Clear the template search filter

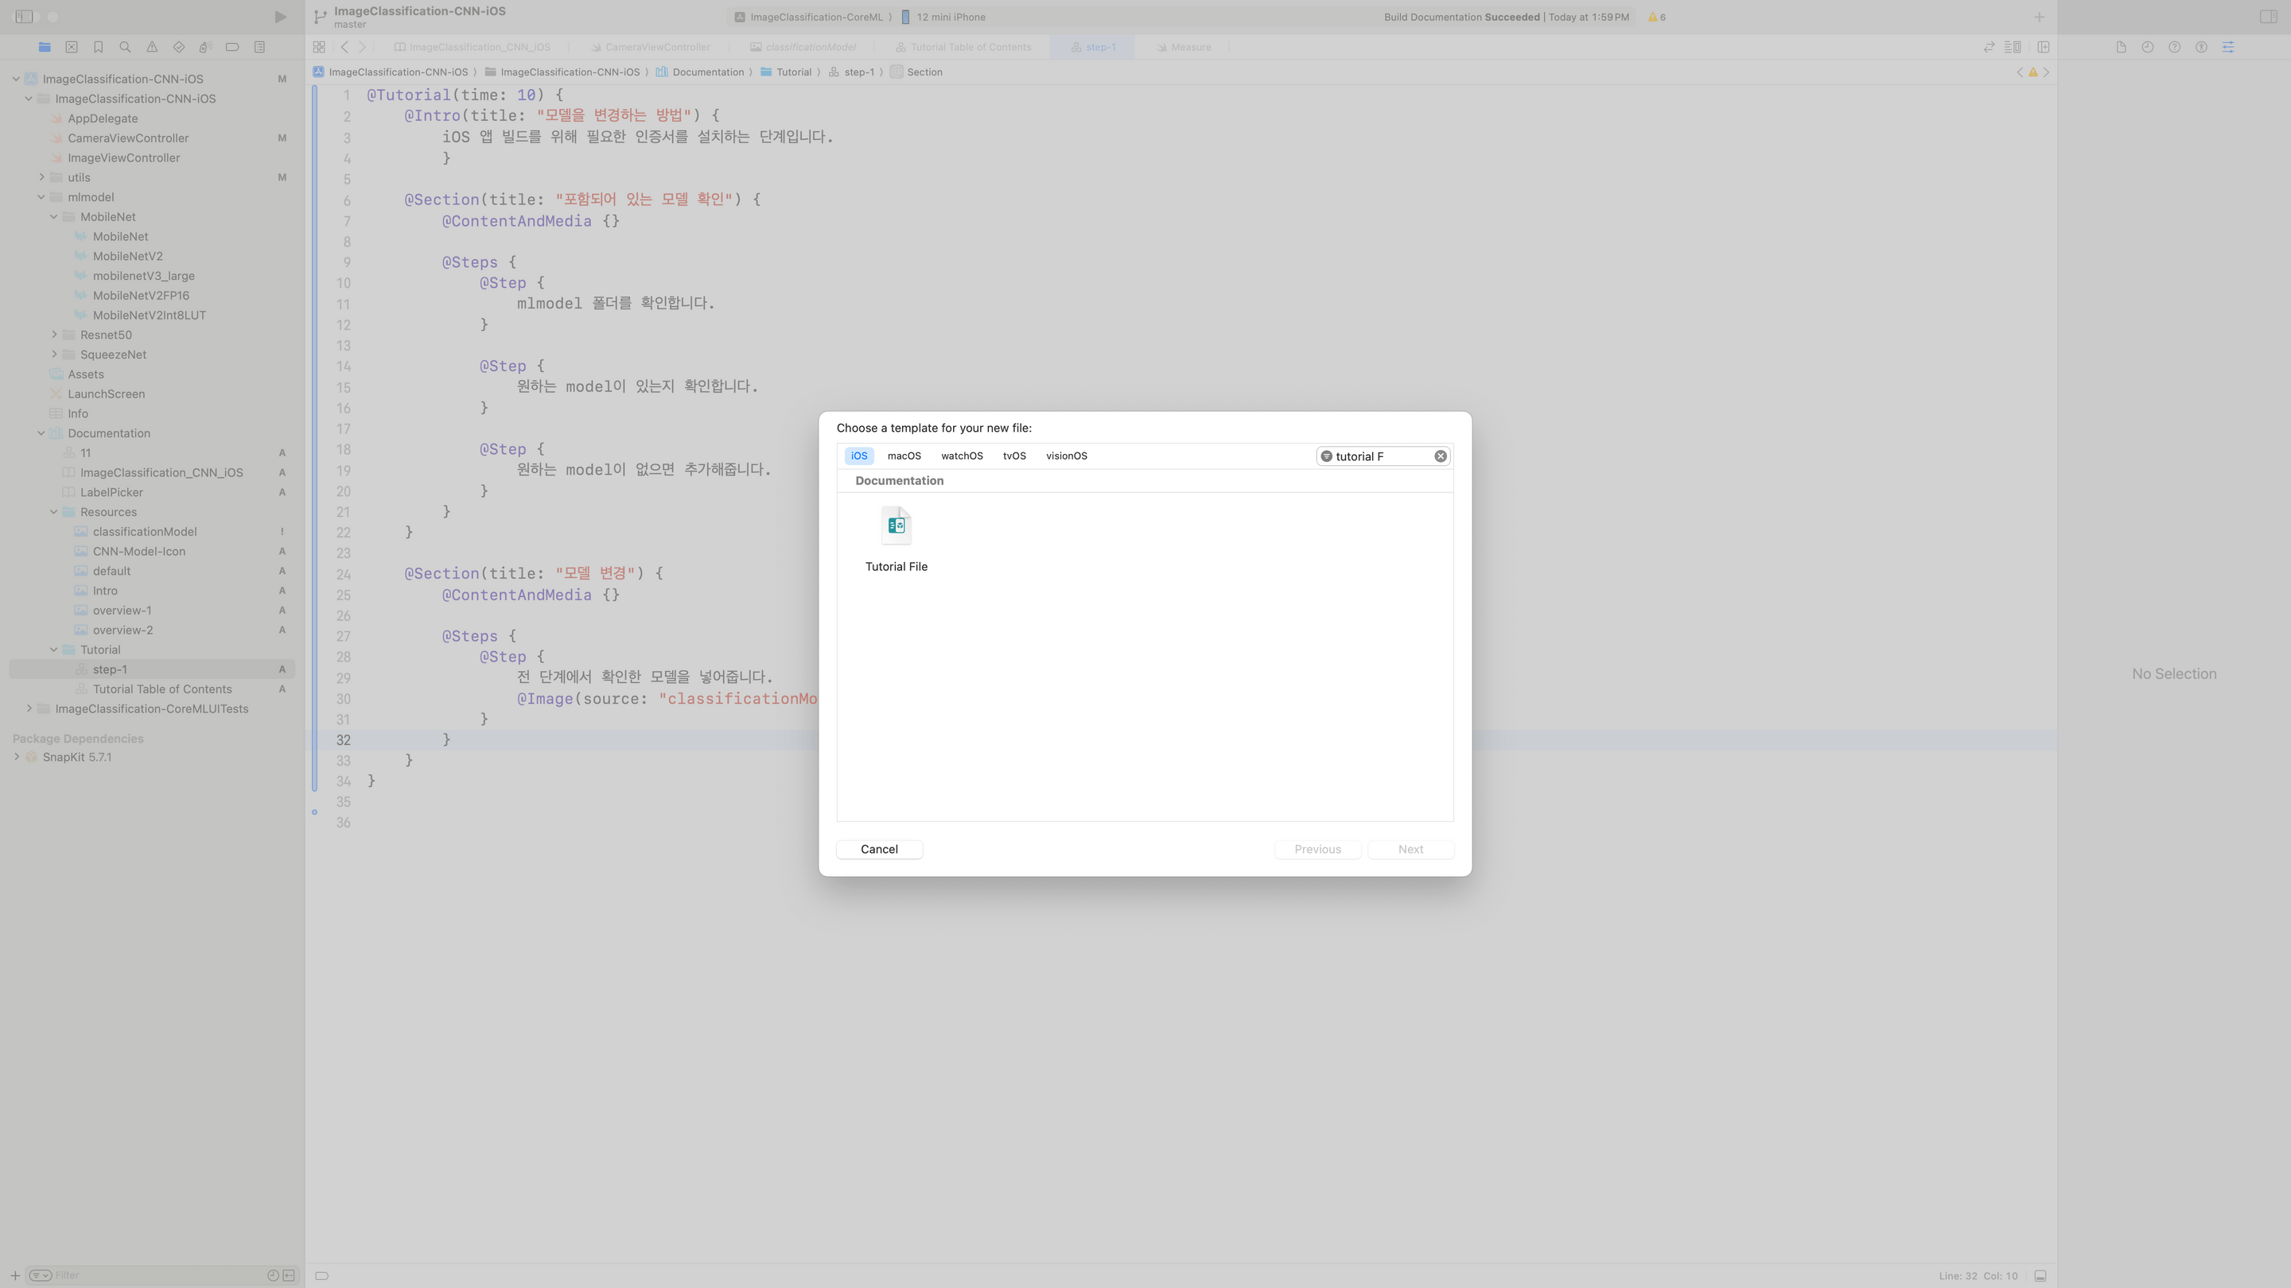pos(1440,456)
